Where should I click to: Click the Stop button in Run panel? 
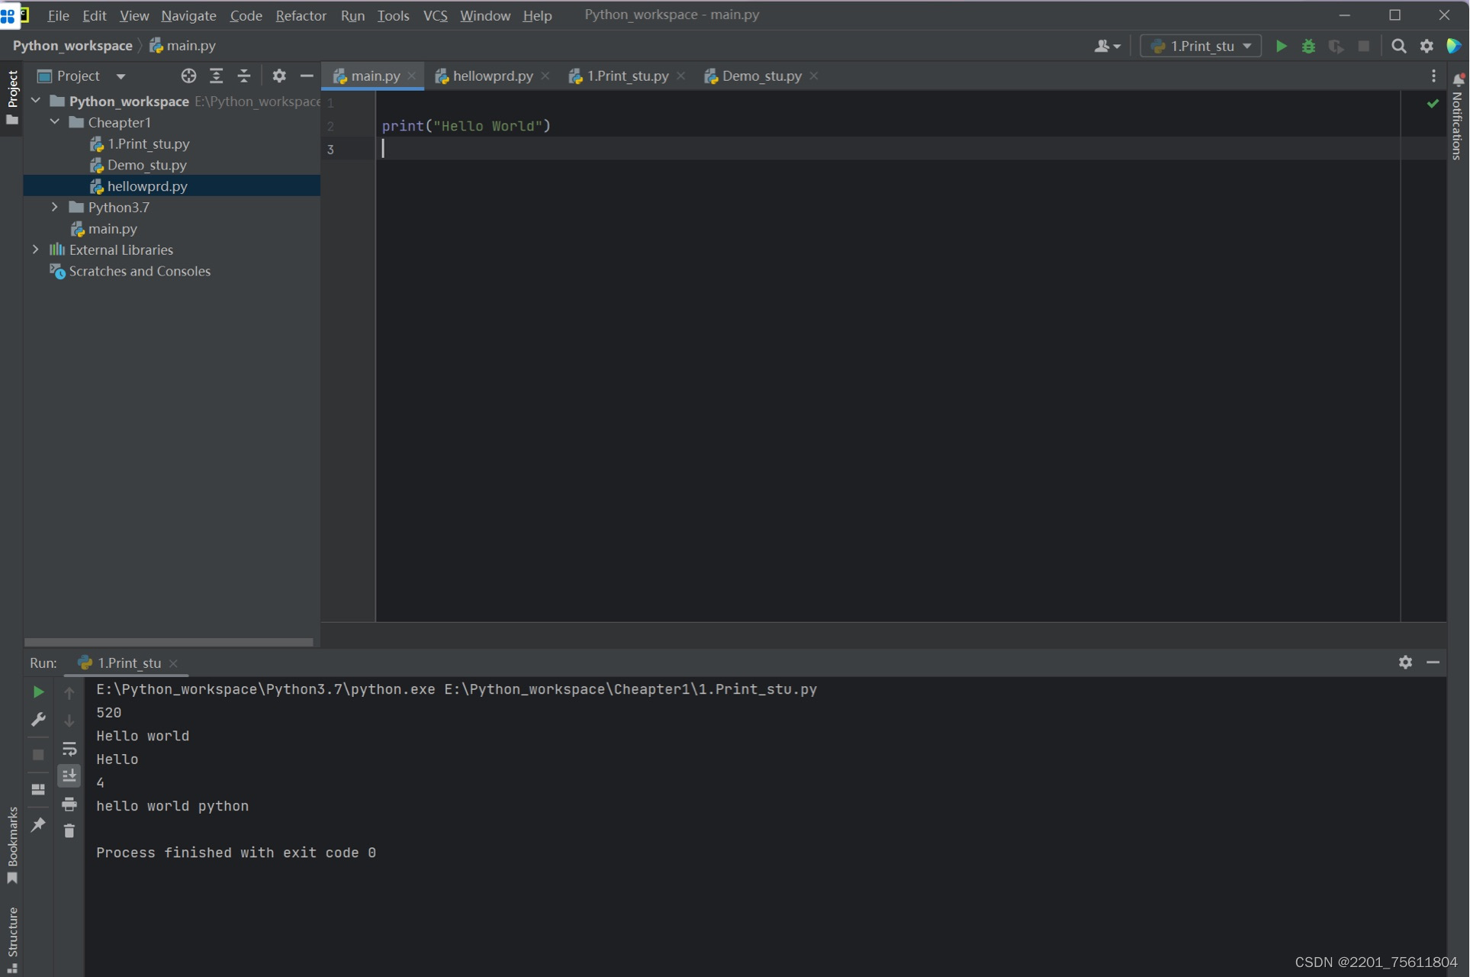38,754
